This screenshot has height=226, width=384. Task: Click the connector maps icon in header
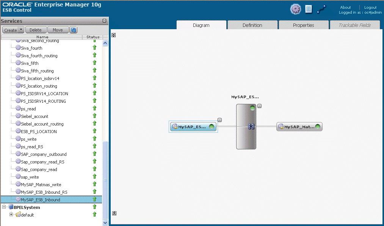pos(321,9)
